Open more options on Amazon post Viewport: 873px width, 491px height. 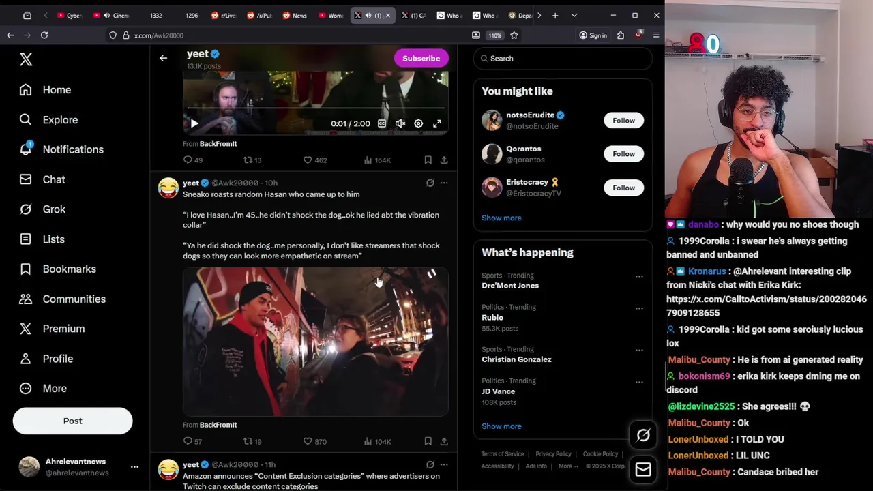click(x=444, y=464)
